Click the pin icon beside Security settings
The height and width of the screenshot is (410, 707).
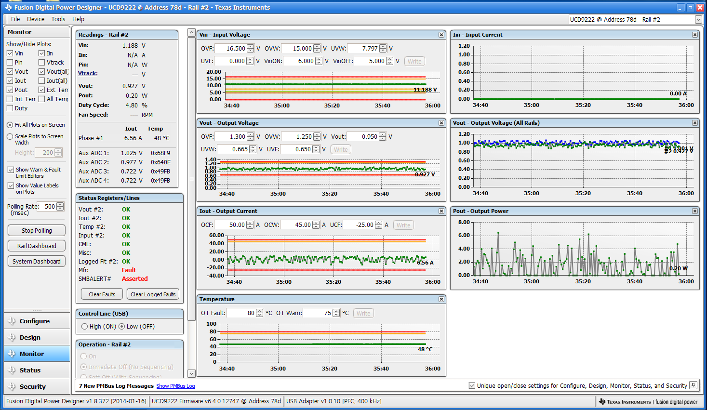coord(693,385)
